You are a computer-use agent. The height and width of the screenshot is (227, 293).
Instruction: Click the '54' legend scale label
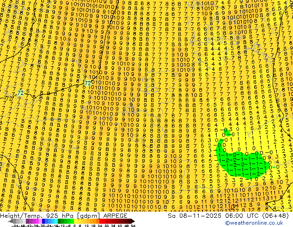pos(133,226)
